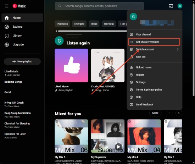Click the Sign out icon
This screenshot has width=195, height=164.
131,57
